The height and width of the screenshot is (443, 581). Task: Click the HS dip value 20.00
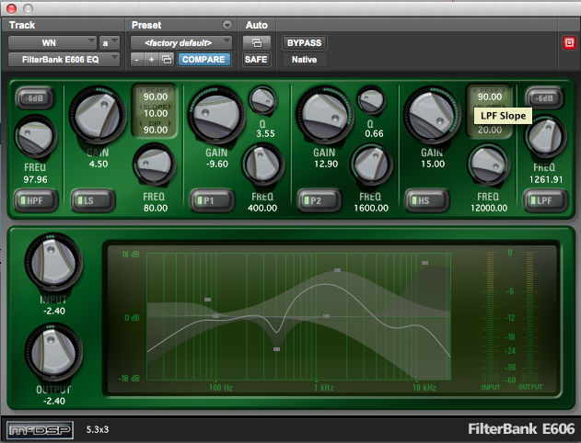point(490,130)
